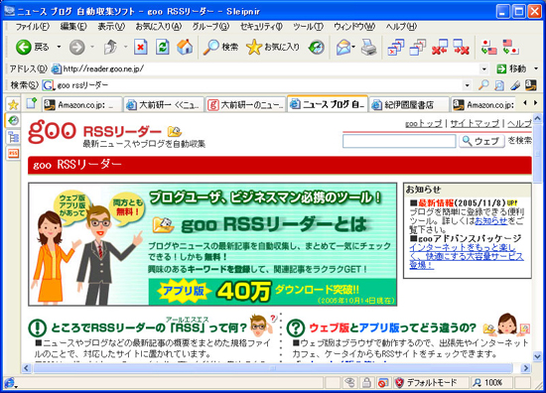Click the Stop loading red X icon
The height and width of the screenshot is (393, 546).
pos(140,47)
